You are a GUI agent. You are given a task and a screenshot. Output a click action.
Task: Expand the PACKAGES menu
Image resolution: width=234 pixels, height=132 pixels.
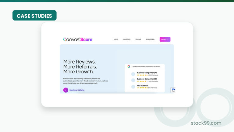[x=126, y=39]
